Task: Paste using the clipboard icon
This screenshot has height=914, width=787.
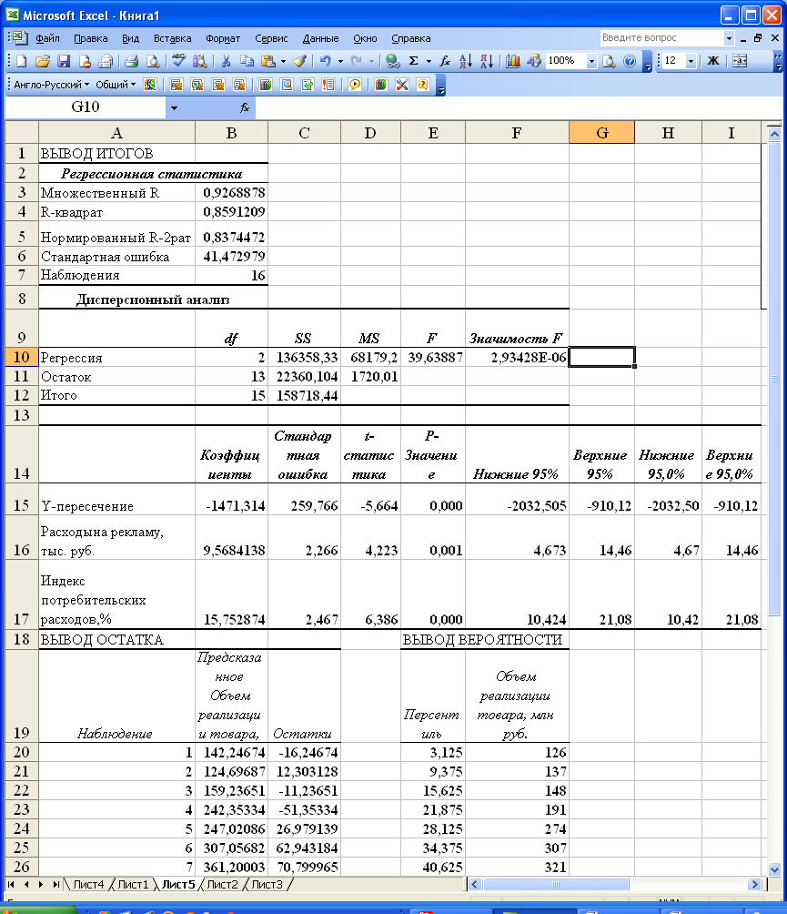Action: pyautogui.click(x=268, y=61)
